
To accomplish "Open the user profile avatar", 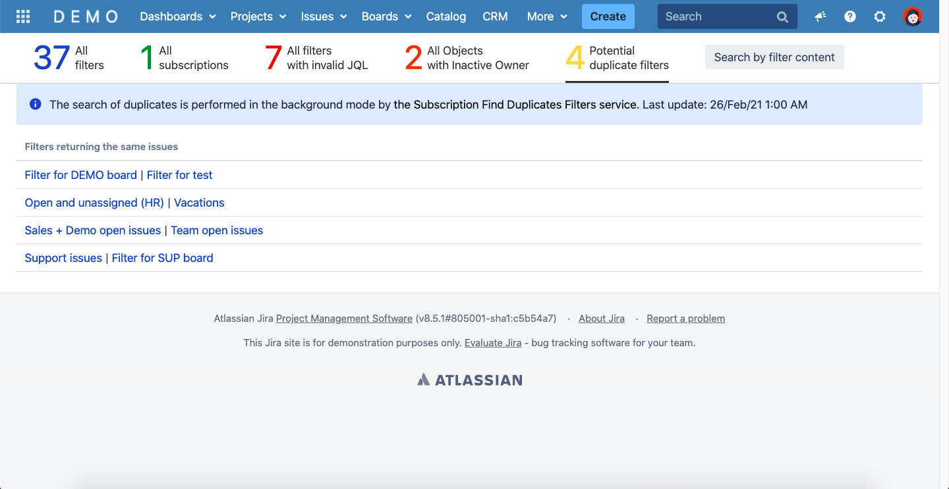I will (x=912, y=16).
